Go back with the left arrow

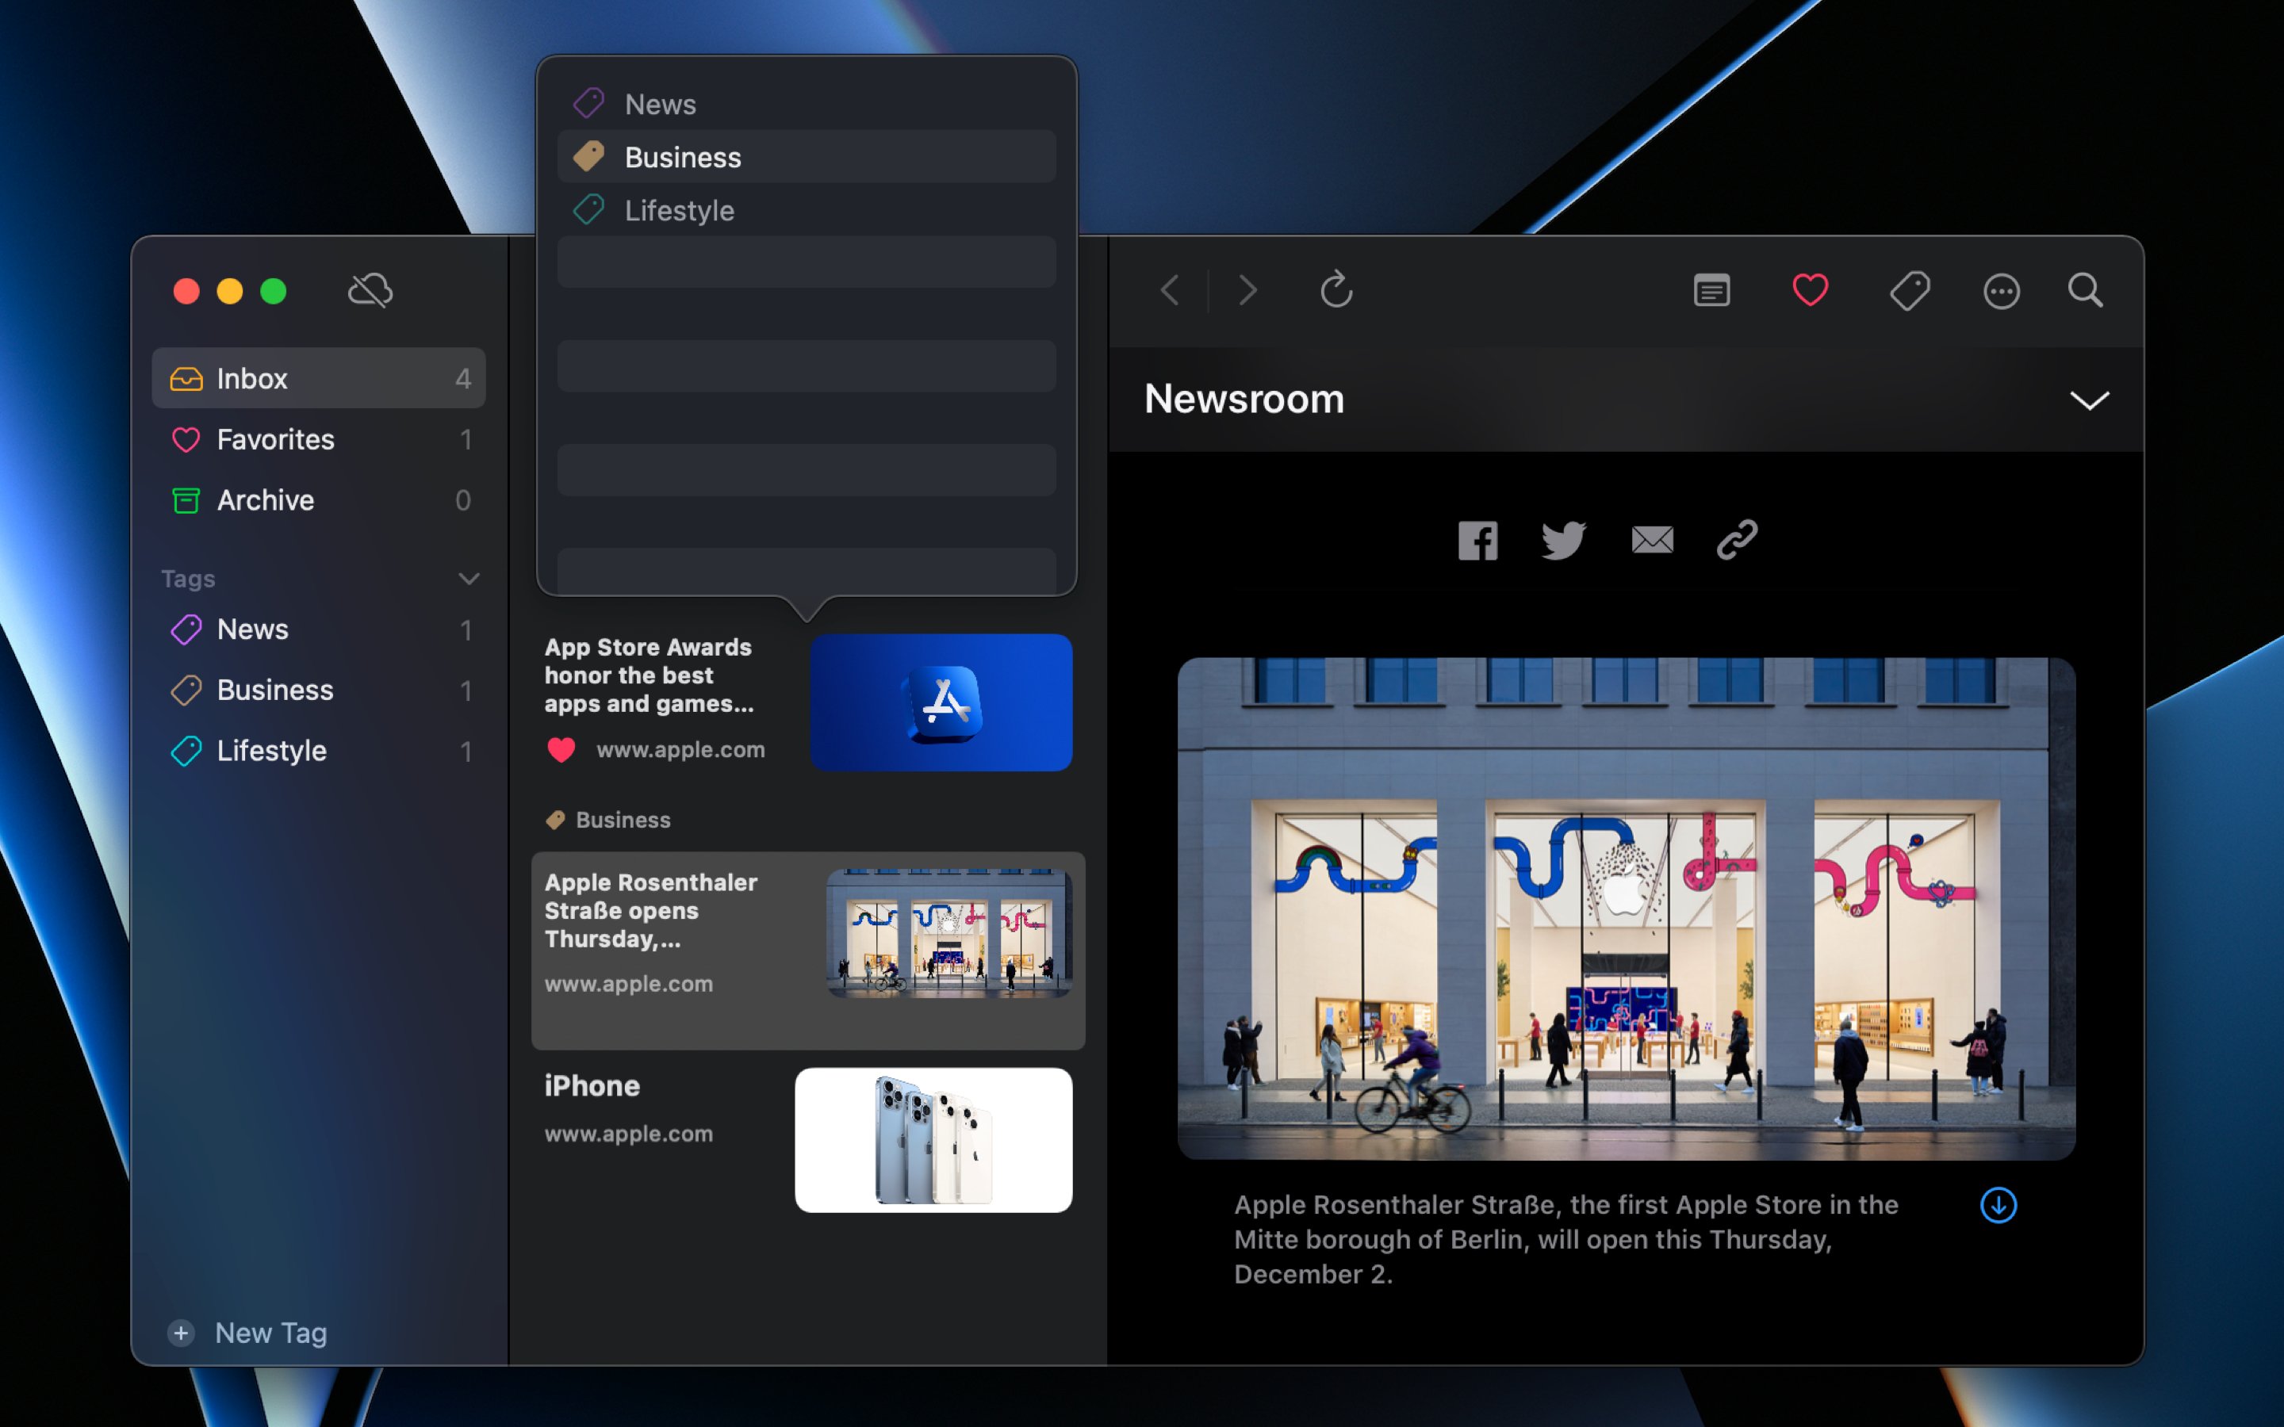point(1171,291)
